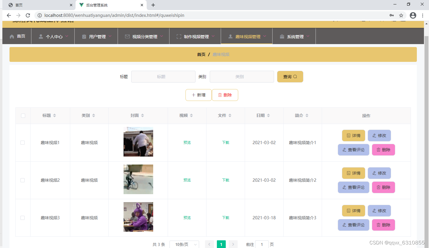This screenshot has height=248, width=429.
Task: Click the clipboard icon beside 用户管理
Action: coord(84,36)
